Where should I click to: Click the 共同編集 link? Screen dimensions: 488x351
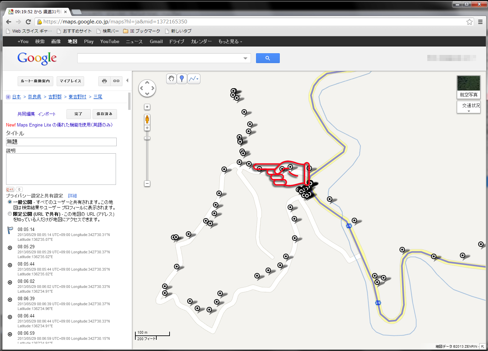pos(26,114)
